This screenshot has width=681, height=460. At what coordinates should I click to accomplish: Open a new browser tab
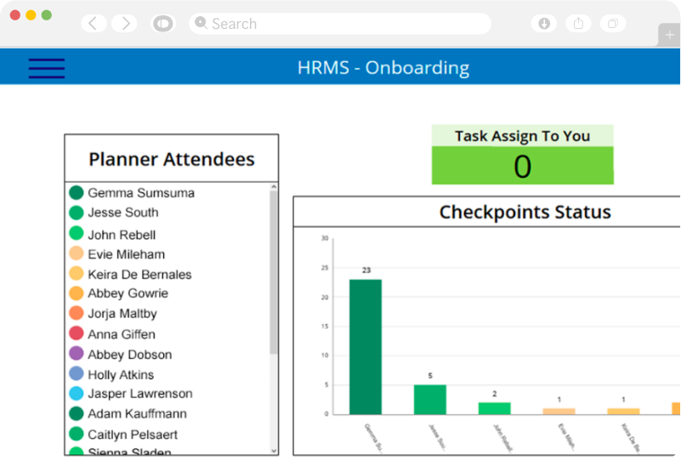coord(670,35)
